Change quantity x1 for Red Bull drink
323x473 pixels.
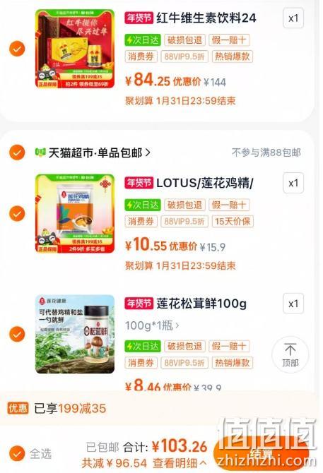coord(293,18)
